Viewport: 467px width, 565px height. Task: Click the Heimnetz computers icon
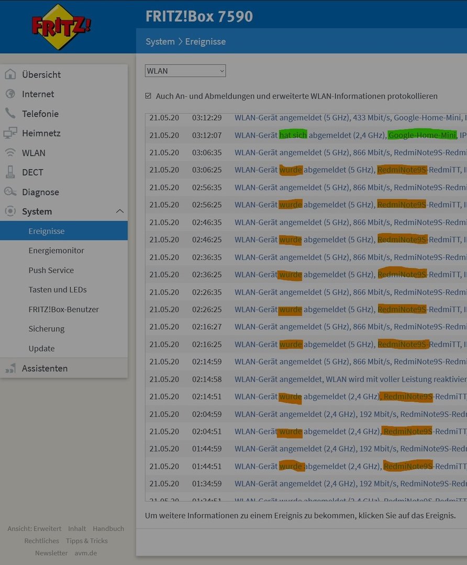10,133
